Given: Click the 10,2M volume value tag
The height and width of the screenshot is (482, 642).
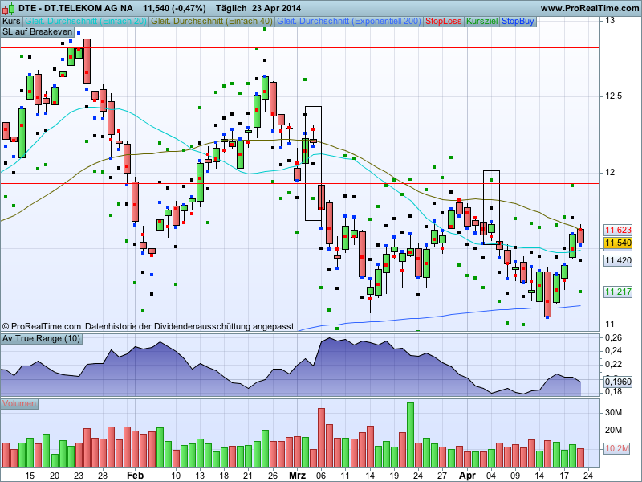Looking at the screenshot, I should coord(617,448).
